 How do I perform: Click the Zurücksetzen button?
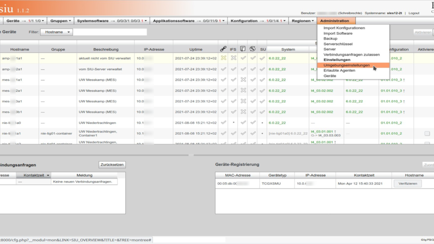coord(112,165)
